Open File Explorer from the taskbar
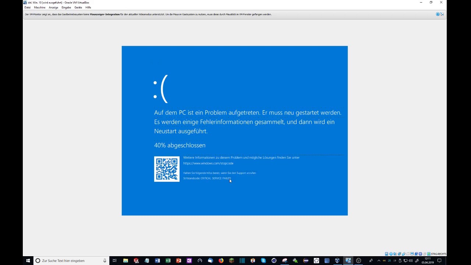Screen dimensions: 471x265 click(125, 261)
